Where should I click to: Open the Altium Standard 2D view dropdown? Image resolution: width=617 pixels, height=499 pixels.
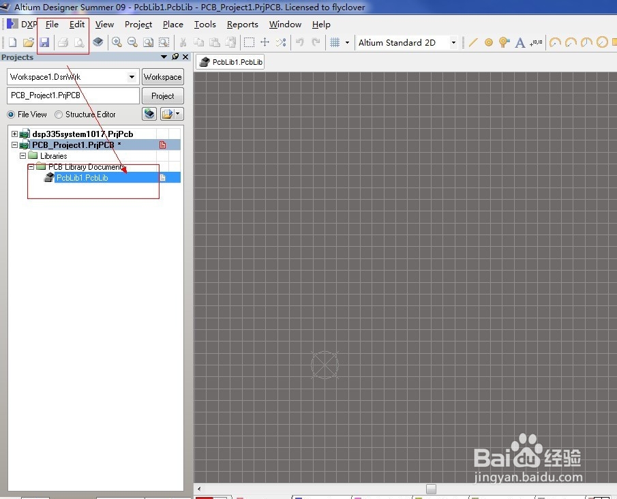click(453, 42)
